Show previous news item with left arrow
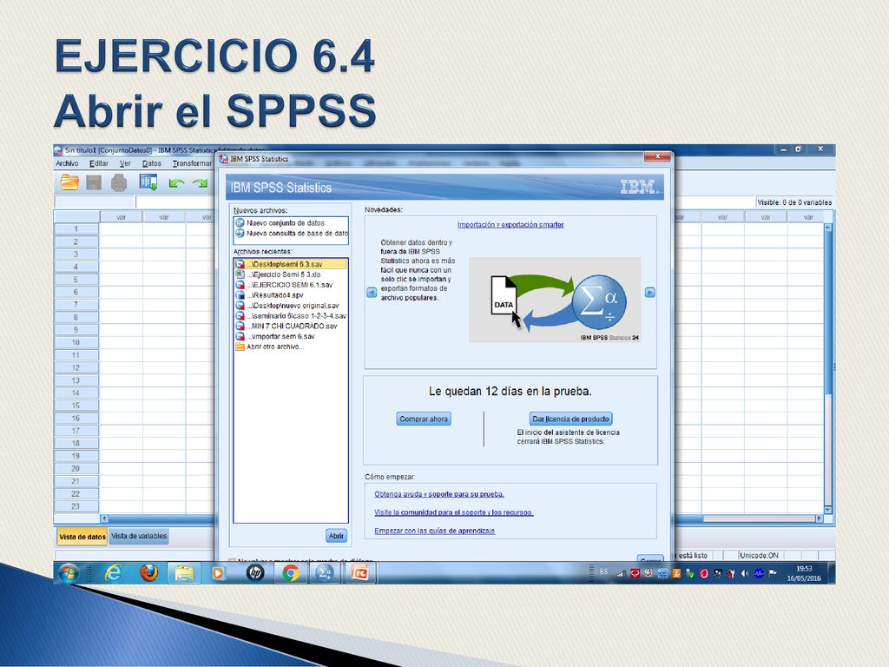 372,293
